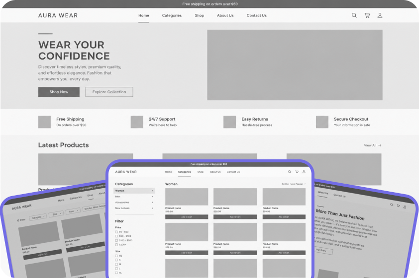Tick the M size checkbox
The image size is (419, 278).
click(x=116, y=265)
